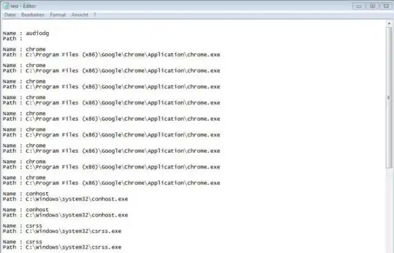
Task: Click the Notepad icon in the title bar
Action: [6, 6]
